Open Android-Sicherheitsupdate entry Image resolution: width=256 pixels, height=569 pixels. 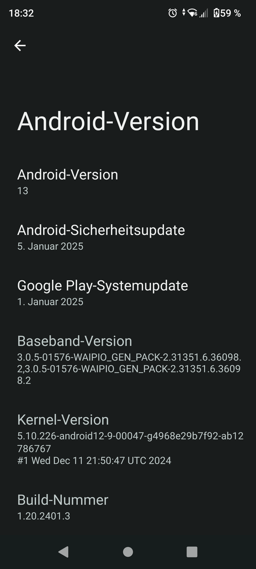pos(128,237)
